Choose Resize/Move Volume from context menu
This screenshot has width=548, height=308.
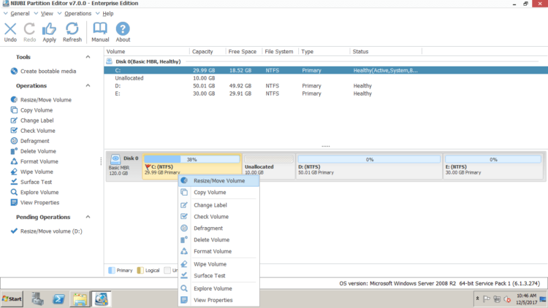point(218,180)
